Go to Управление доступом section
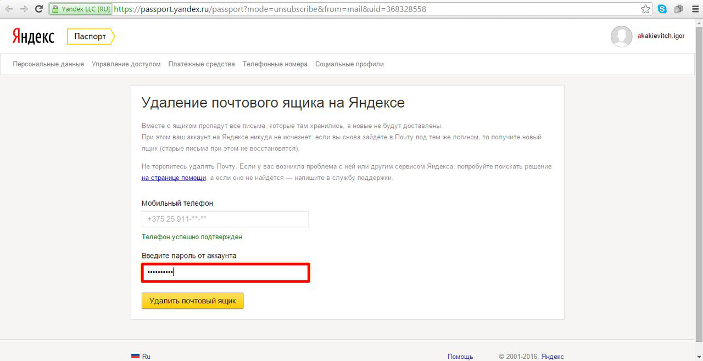 click(126, 64)
